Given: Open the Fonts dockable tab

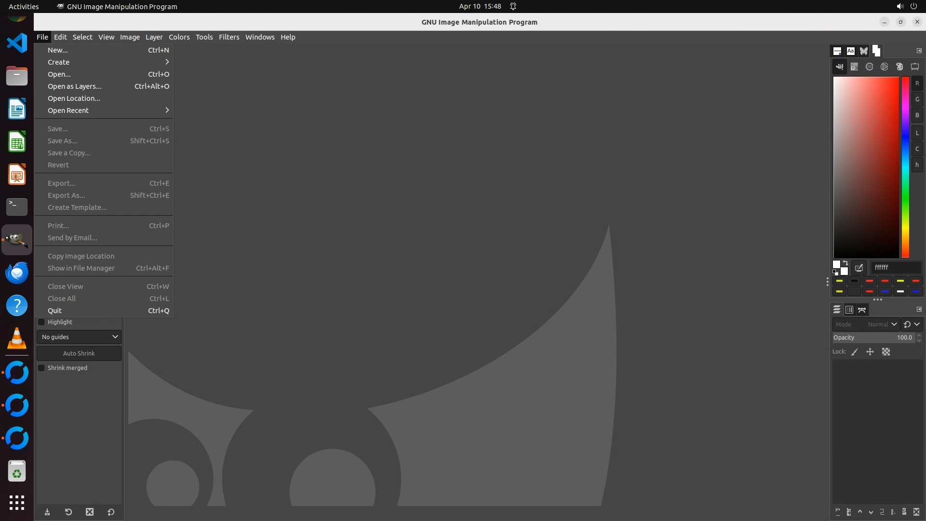Looking at the screenshot, I should click(x=850, y=51).
